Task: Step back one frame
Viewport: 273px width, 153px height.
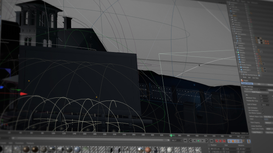Action: pos(195,141)
